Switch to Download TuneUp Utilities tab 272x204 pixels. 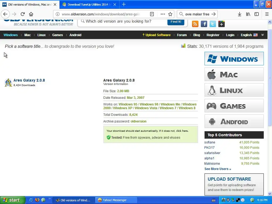click(89, 5)
